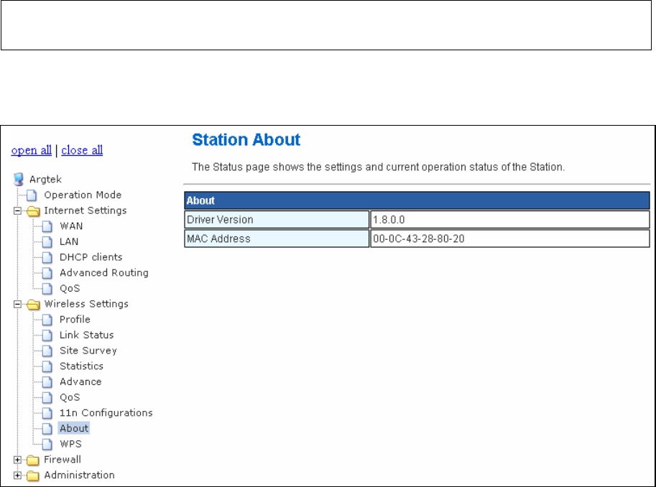Open the wireless Profile page
Screen dimensions: 656x487
point(75,319)
